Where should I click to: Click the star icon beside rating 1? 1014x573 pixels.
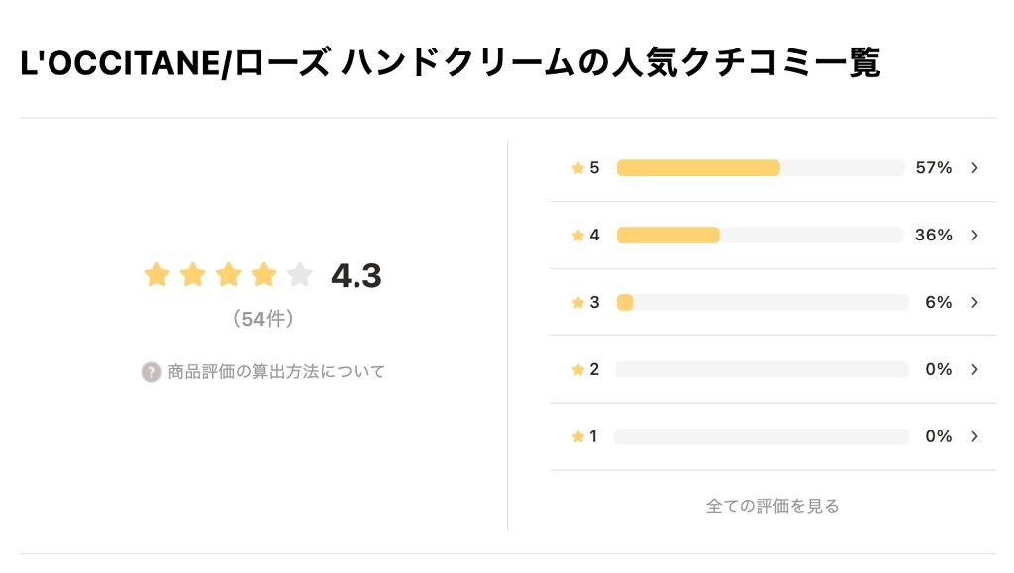point(578,435)
